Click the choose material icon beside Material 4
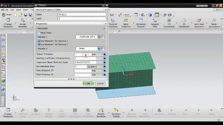The width and height of the screenshot is (223, 125). coord(103,49)
